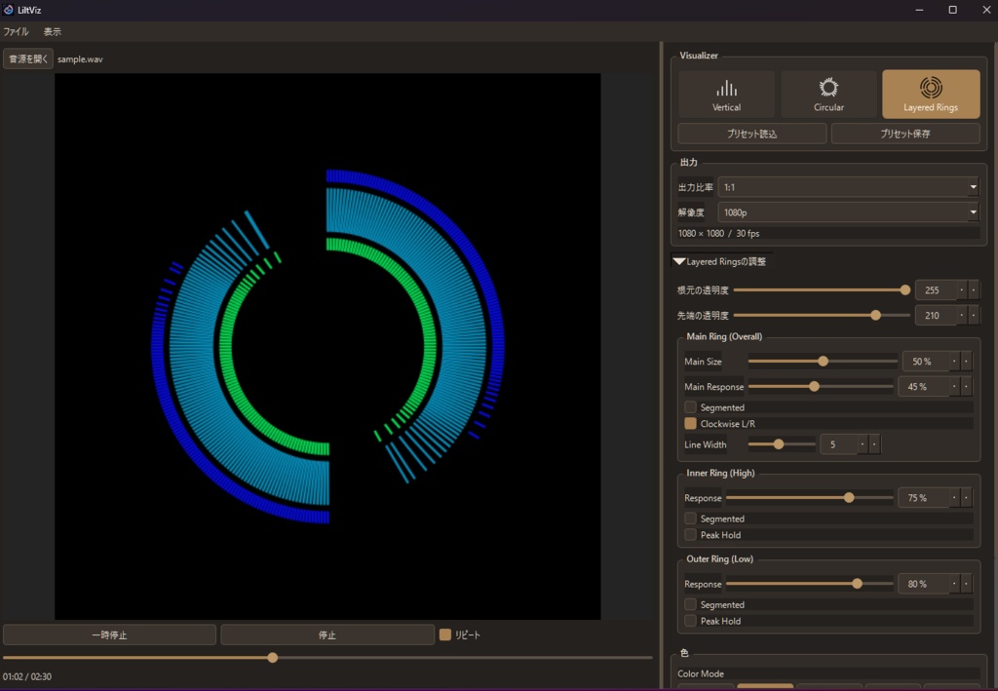Click the 01:02 / 02:30 playback time readout
Viewport: 998px width, 691px height.
click(27, 676)
